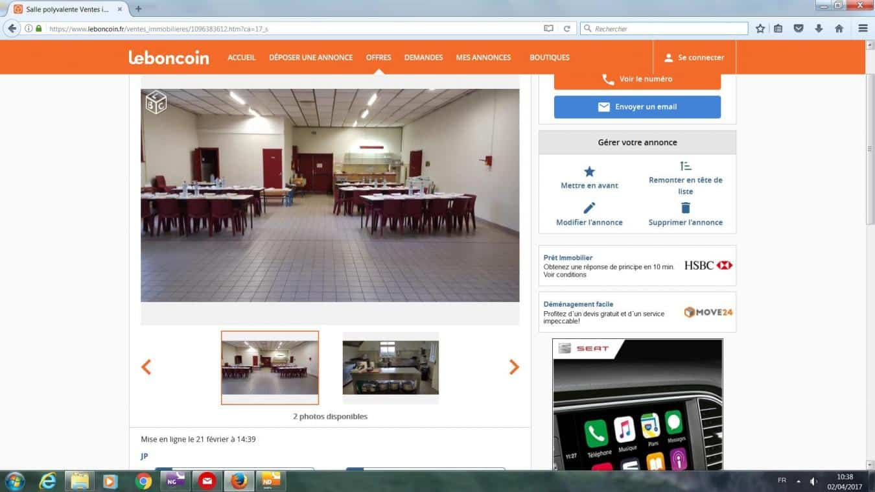
Task: Open the DEMANDES menu item
Action: click(423, 58)
